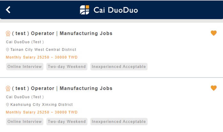Click Tainan City West Central District text
Viewport: 223px width, 132px height.
(x=43, y=50)
